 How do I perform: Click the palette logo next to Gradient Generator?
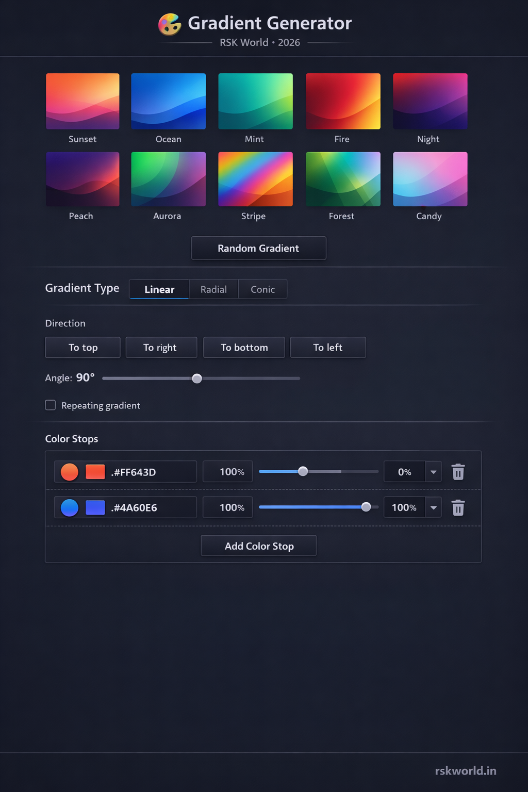click(x=169, y=23)
